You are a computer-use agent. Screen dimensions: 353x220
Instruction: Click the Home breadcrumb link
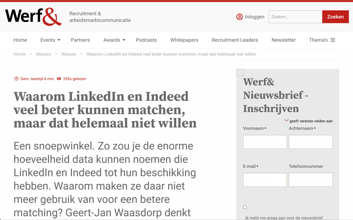(19, 54)
